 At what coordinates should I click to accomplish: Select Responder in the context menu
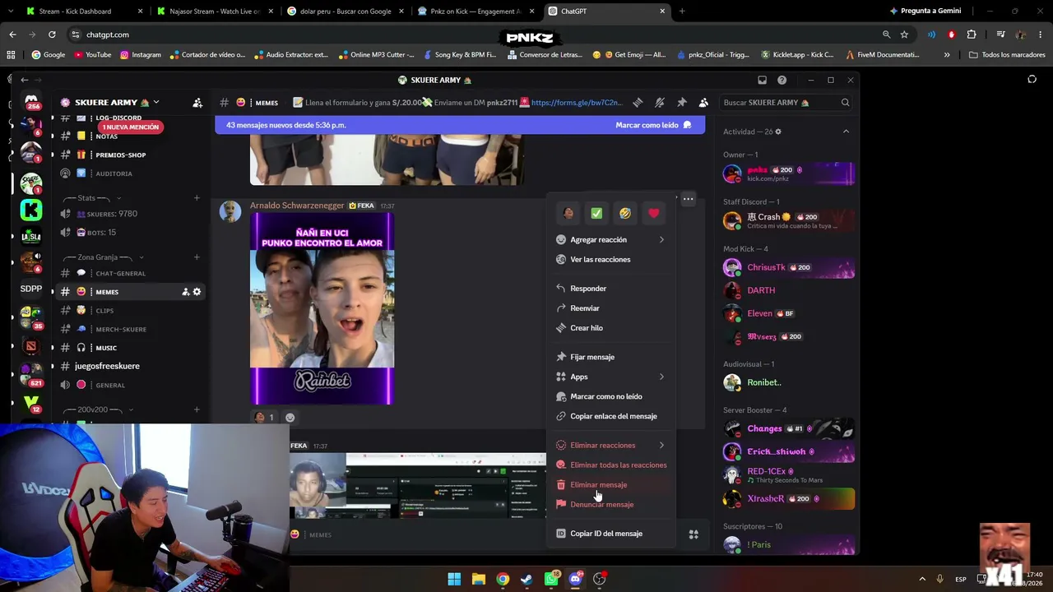pyautogui.click(x=610, y=289)
